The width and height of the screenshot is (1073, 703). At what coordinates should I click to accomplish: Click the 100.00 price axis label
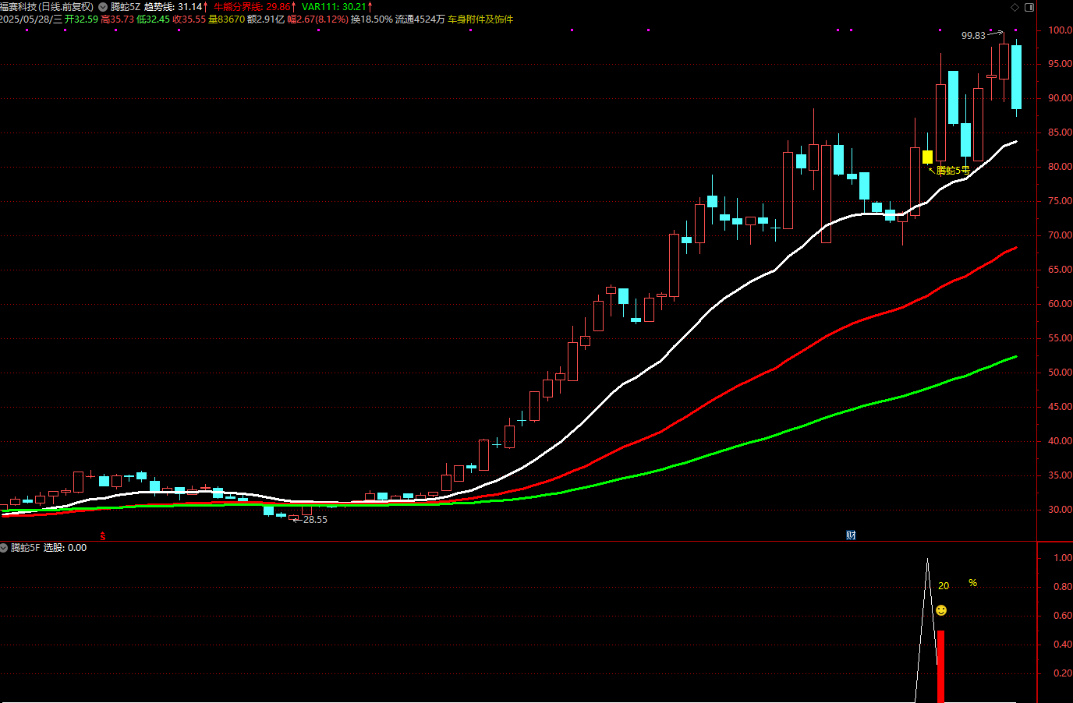(x=1059, y=30)
